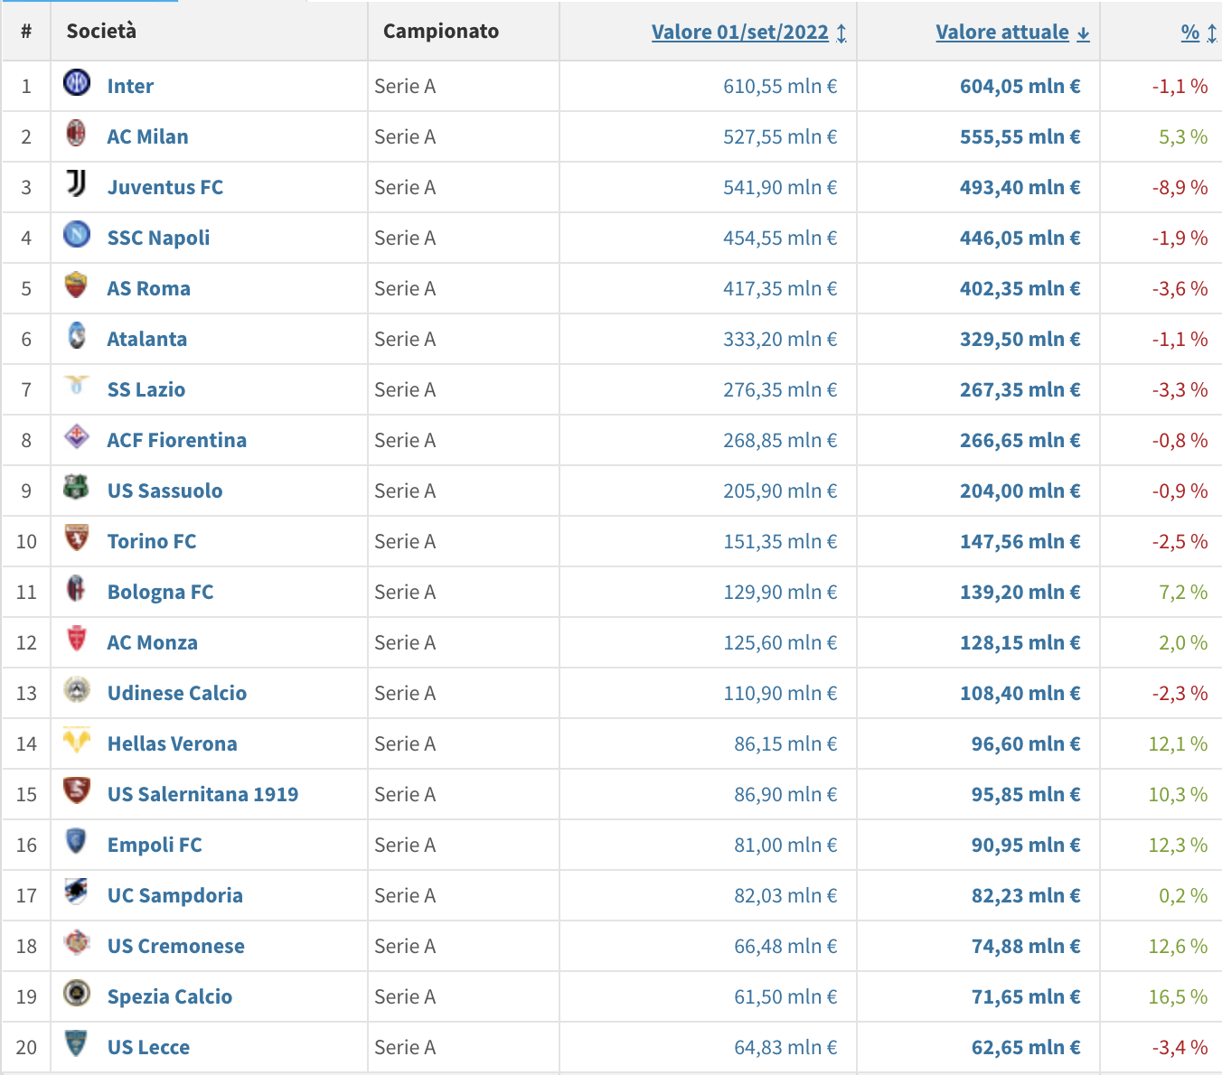Sort by Valore attuale column
Screen dimensions: 1222x1075
(1012, 32)
